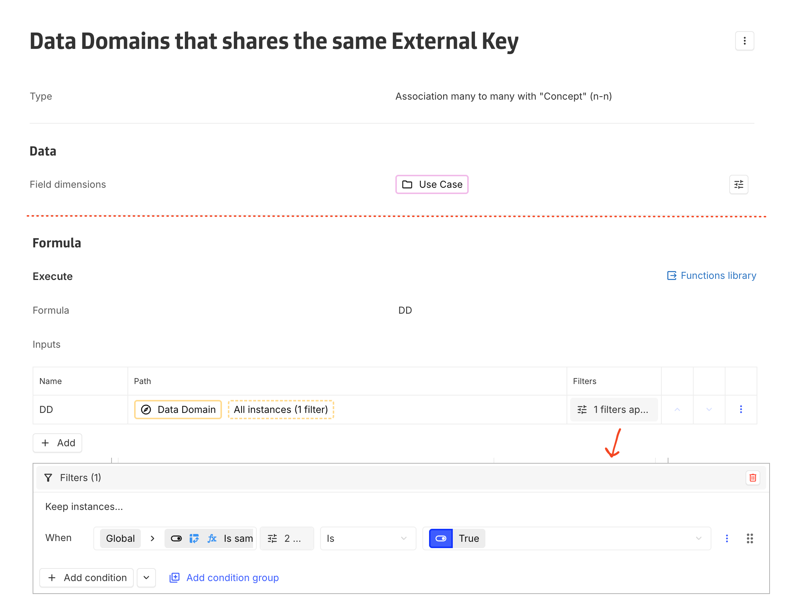787x614 pixels.
Task: Expand the True value dropdown chevron
Action: point(698,538)
